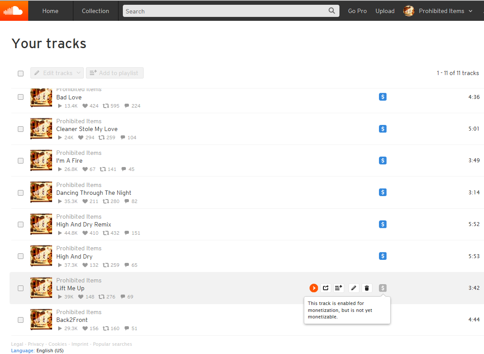This screenshot has height=354, width=484.
Task: Check the Bad Love track checkbox
Action: tap(21, 97)
